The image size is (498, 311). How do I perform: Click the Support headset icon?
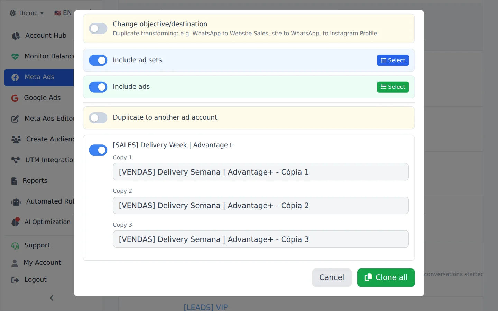[15, 246]
